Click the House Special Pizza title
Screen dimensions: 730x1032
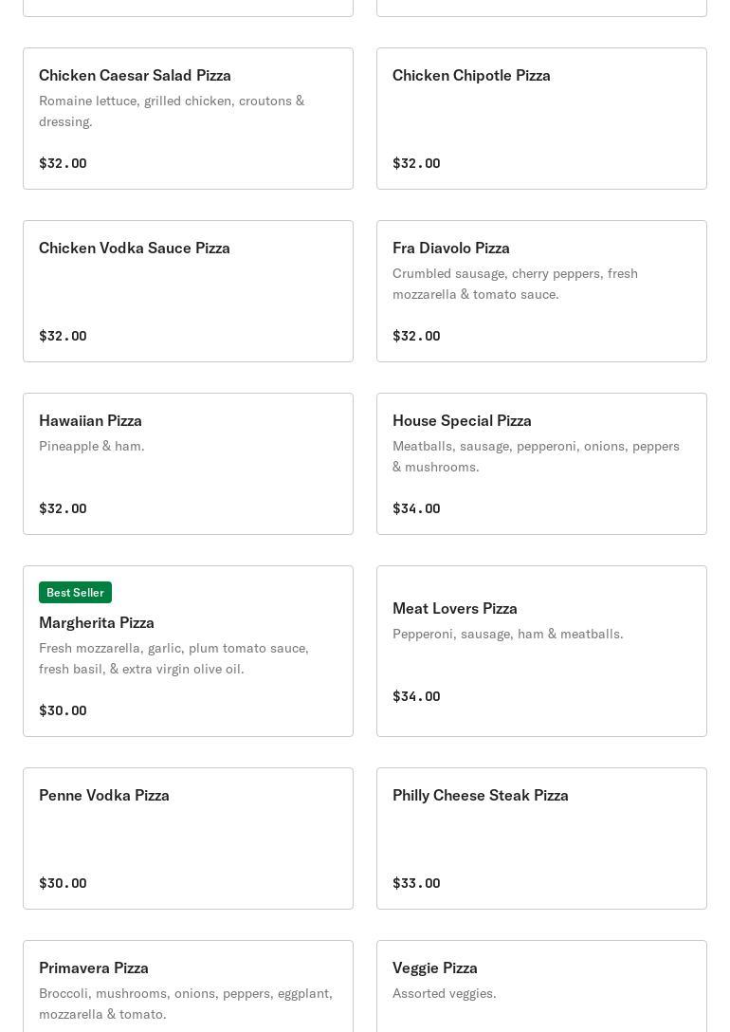pos(462,420)
